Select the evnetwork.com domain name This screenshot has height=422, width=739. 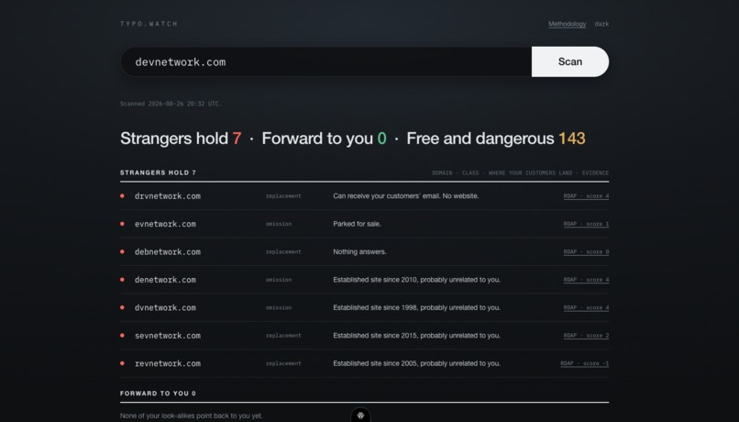(165, 224)
